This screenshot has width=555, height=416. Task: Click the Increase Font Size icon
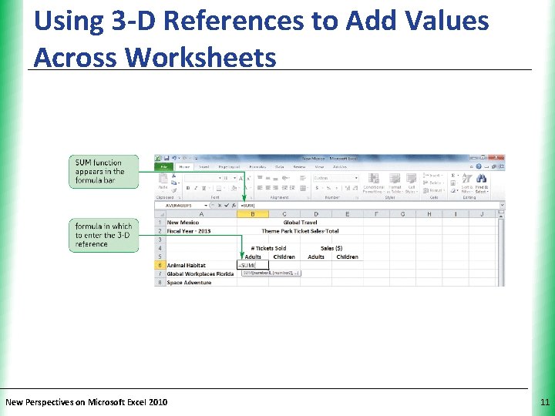241,178
